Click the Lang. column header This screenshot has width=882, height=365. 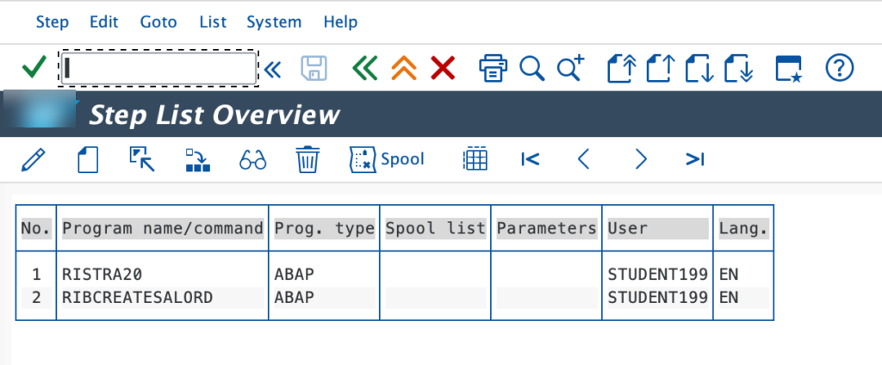click(743, 228)
